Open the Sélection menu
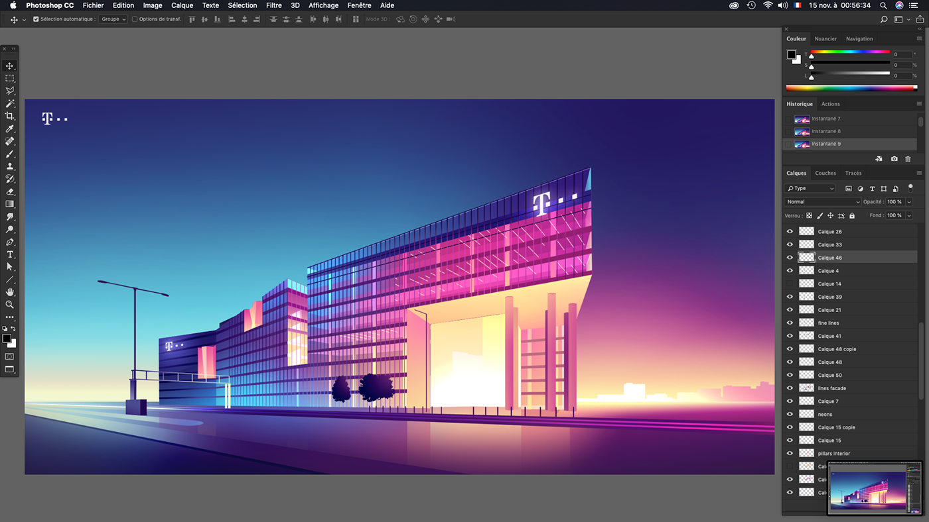Image resolution: width=929 pixels, height=522 pixels. pos(242,5)
